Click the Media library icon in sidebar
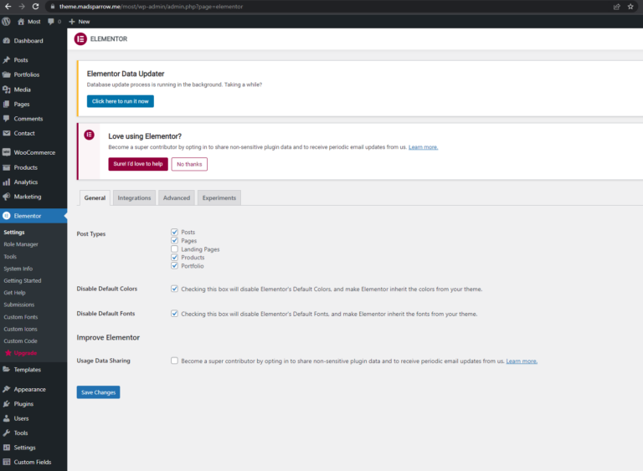The width and height of the screenshot is (643, 471). point(7,90)
